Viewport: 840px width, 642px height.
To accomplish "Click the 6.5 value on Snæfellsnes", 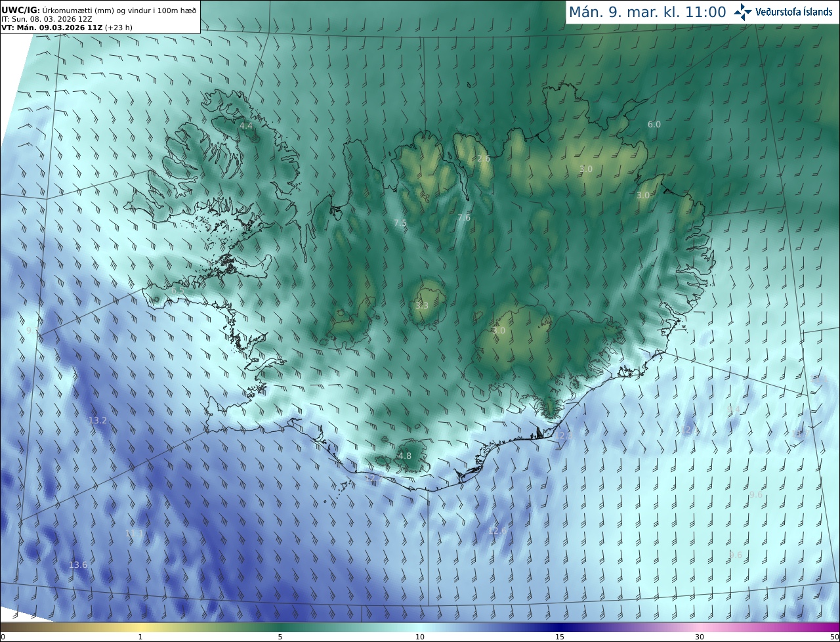I will point(177,290).
